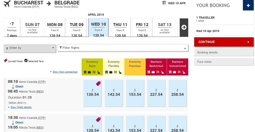Click the red CONTINUE button

pos(224,42)
